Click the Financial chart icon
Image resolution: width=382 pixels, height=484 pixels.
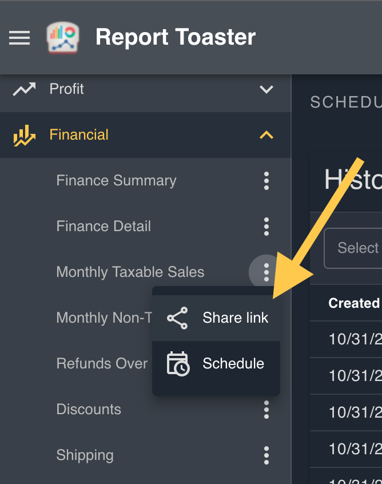[25, 136]
